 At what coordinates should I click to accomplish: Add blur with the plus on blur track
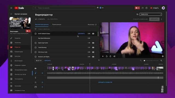42,82
